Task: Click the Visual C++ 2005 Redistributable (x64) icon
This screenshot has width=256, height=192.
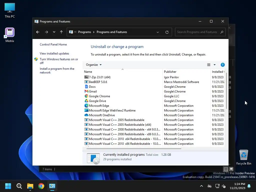Action: coord(86,124)
